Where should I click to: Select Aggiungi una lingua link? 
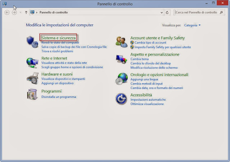click(145, 79)
